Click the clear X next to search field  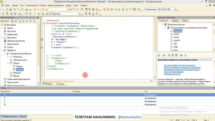71,9
